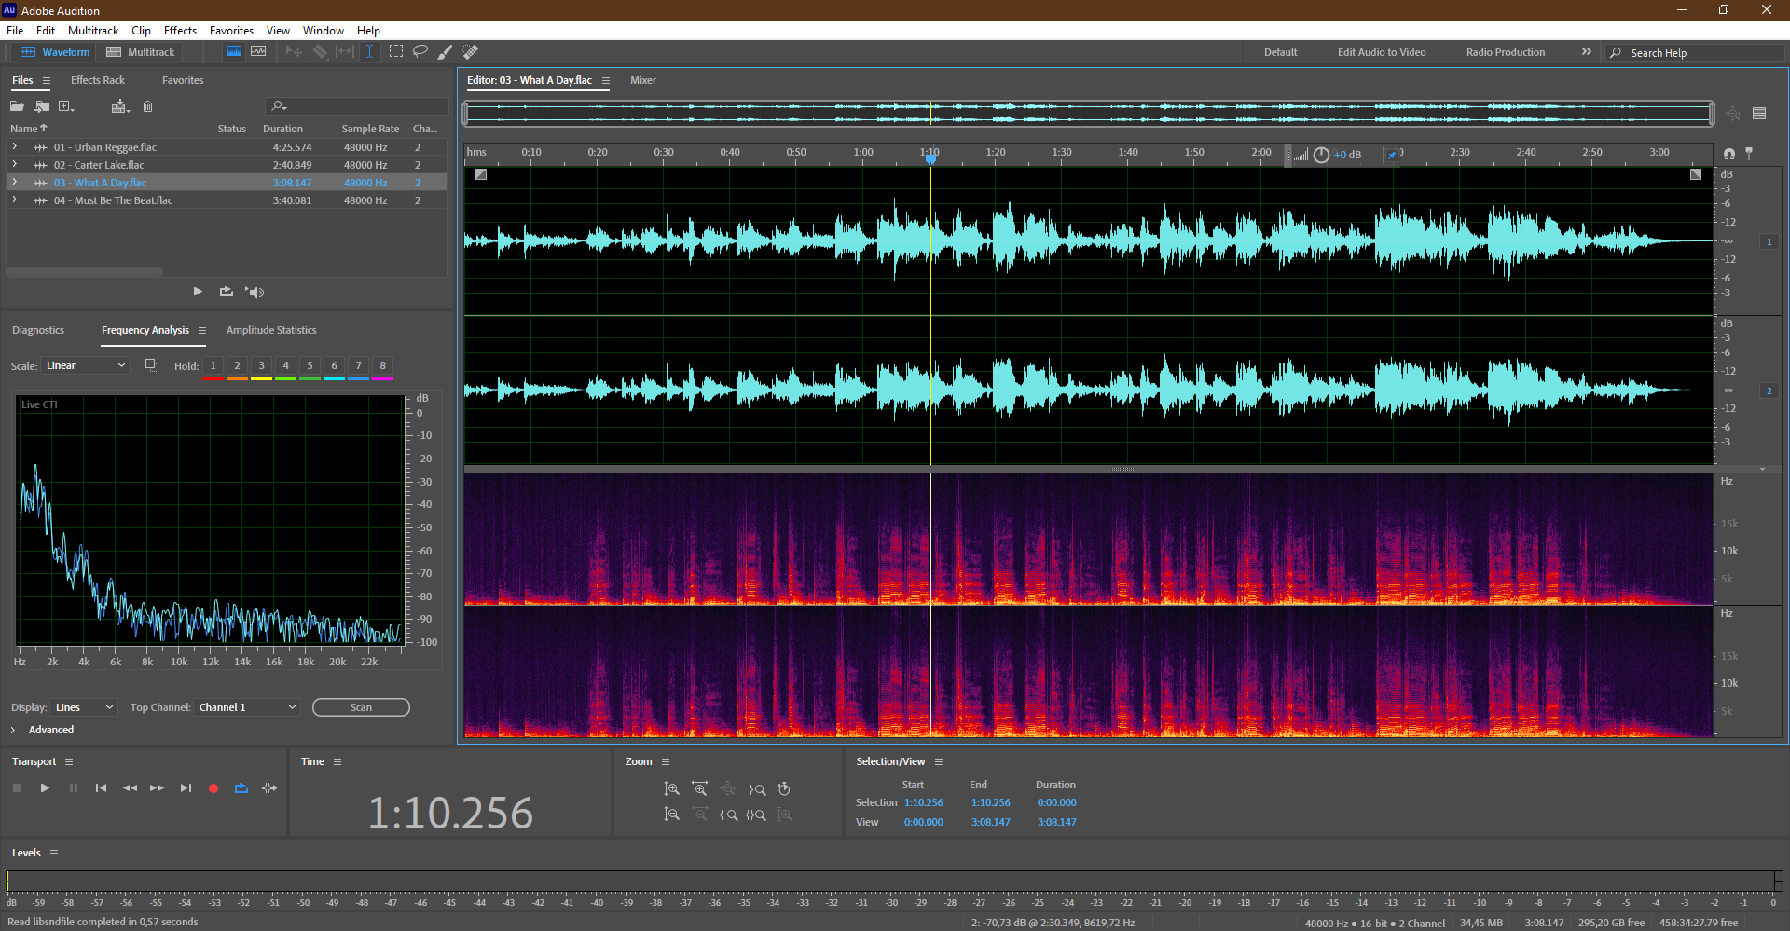Expand workspace overflow chevrons
Screen dimensions: 1790x931
tap(1586, 51)
